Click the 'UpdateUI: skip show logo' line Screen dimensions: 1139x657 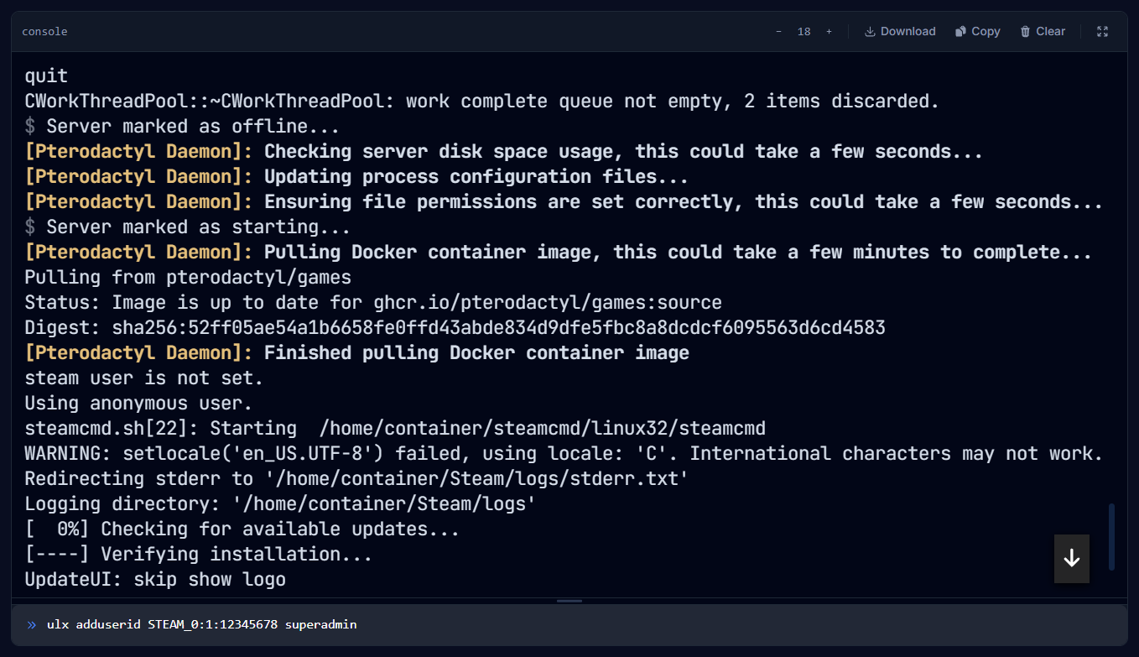[x=155, y=579]
